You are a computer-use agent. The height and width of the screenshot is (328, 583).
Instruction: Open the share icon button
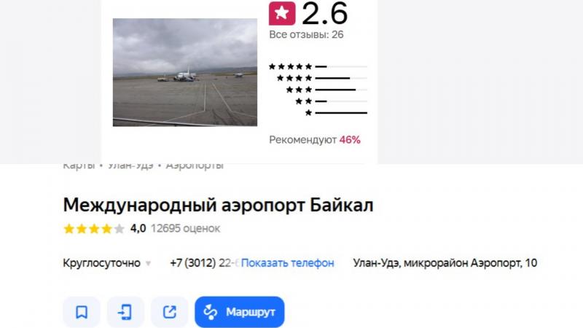coord(169,312)
